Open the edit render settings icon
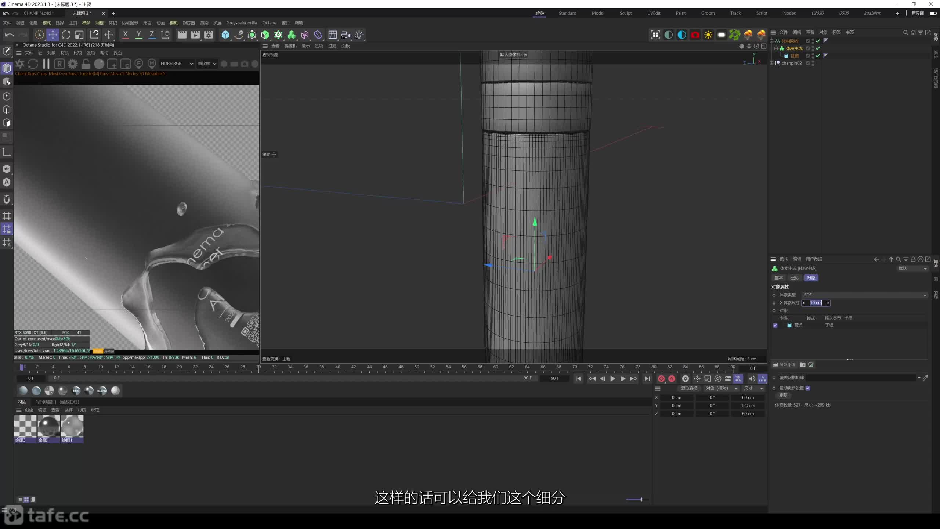 click(x=209, y=35)
